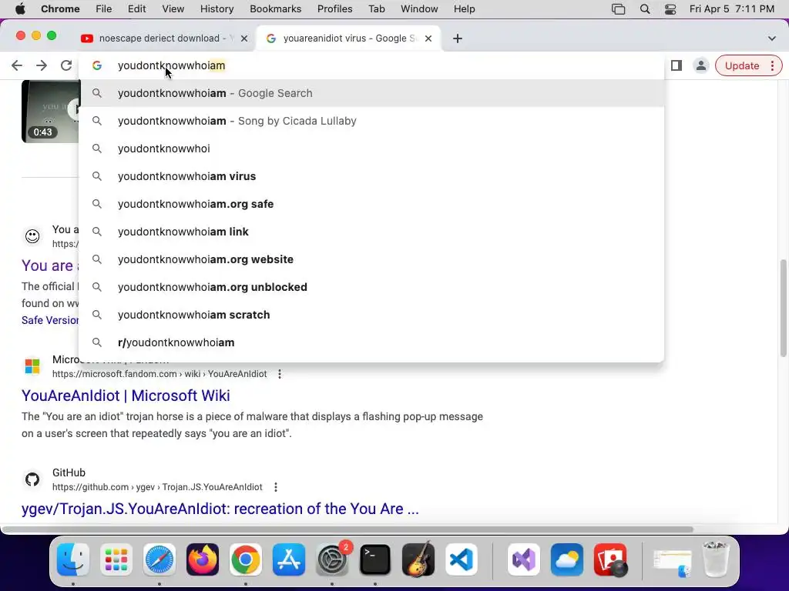Choose 'youdontknowwhoiam link' suggestion
789x591 pixels.
point(372,231)
